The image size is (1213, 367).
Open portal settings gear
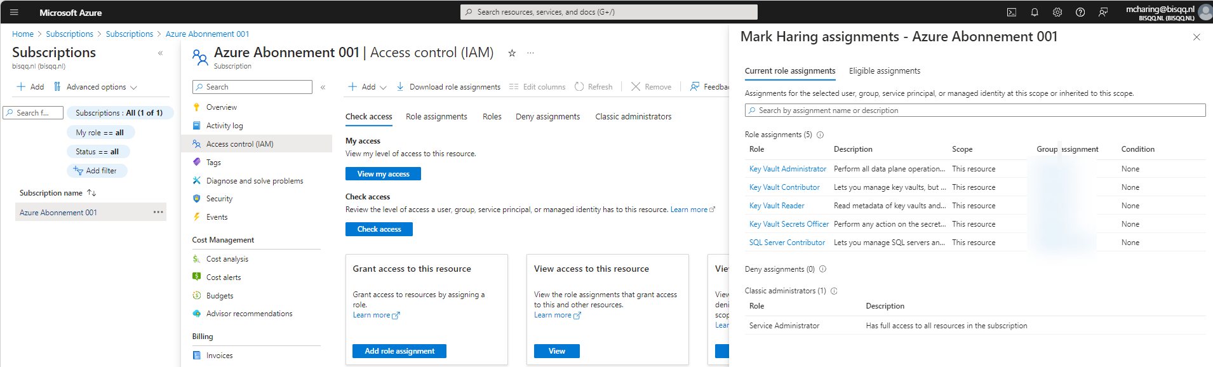click(1057, 12)
